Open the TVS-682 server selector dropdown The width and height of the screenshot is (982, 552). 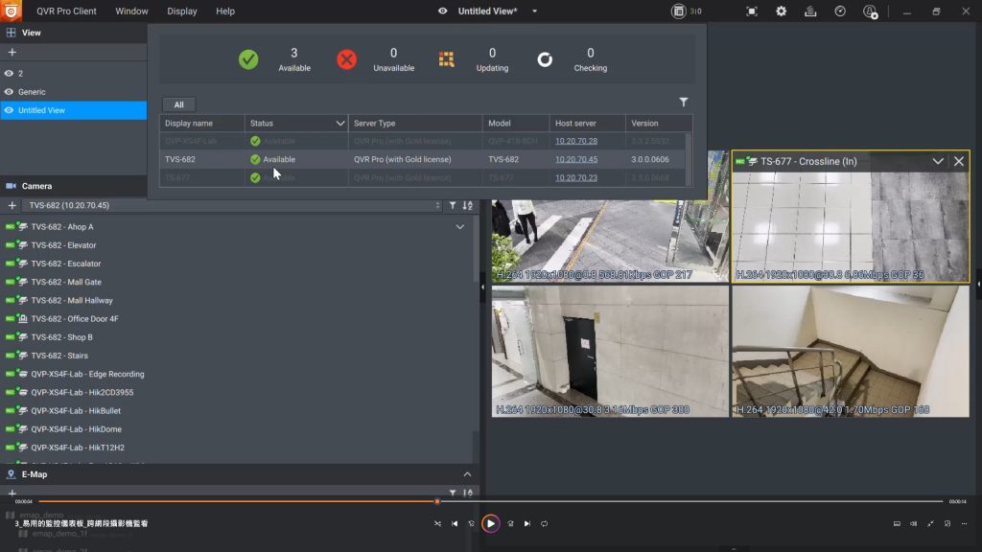[233, 205]
